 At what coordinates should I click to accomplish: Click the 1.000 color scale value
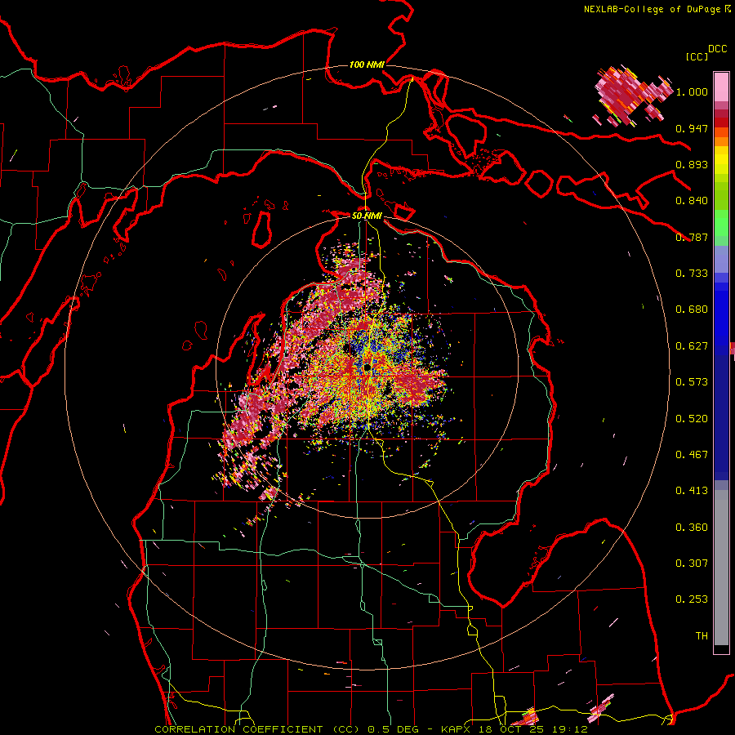pos(692,91)
